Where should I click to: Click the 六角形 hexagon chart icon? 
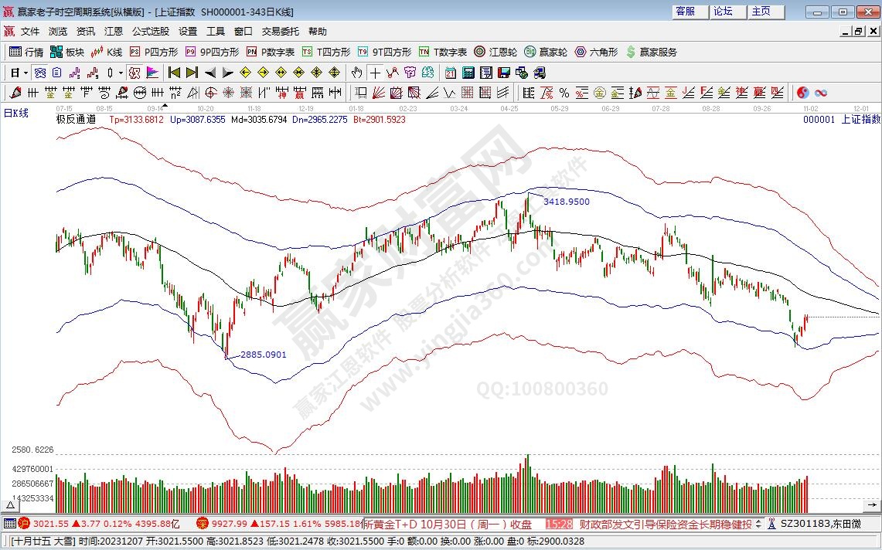595,52
